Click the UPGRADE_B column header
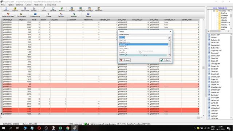233x131 pixels. click(11, 20)
